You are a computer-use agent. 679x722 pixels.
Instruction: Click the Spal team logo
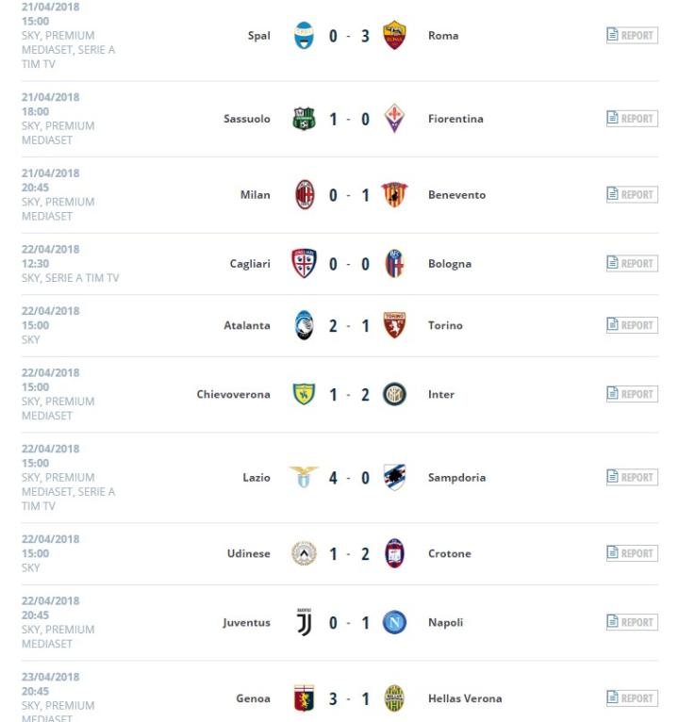(x=304, y=36)
